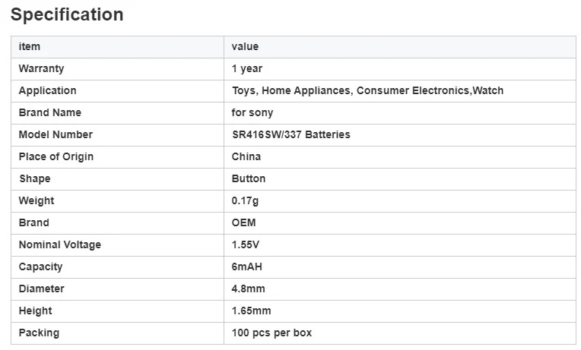This screenshot has height=350, width=581.
Task: Click the Nominal Voltage label cell
Action: click(117, 245)
